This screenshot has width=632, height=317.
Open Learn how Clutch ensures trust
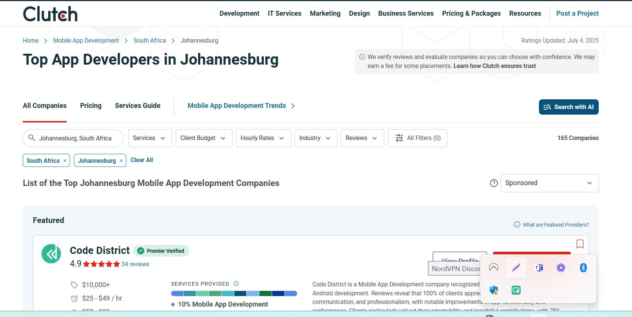tap(494, 66)
